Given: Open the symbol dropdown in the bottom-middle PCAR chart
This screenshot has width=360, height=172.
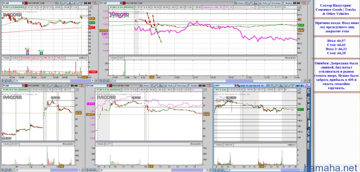Looking at the screenshot, I should pos(108,86).
